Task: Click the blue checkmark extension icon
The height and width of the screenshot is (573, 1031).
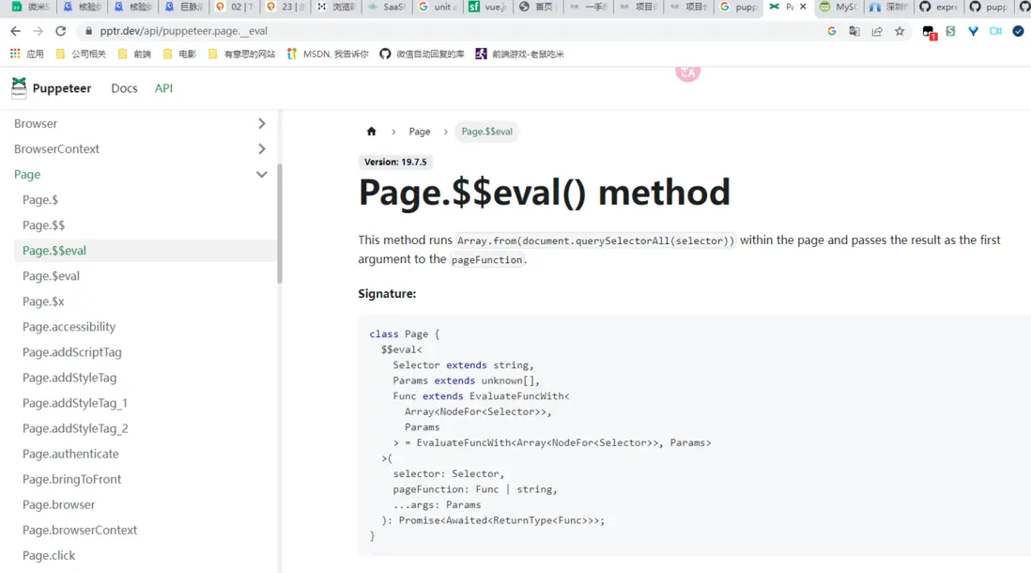Action: tap(1018, 31)
